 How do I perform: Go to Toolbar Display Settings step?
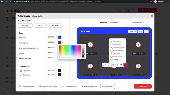tap(48, 87)
